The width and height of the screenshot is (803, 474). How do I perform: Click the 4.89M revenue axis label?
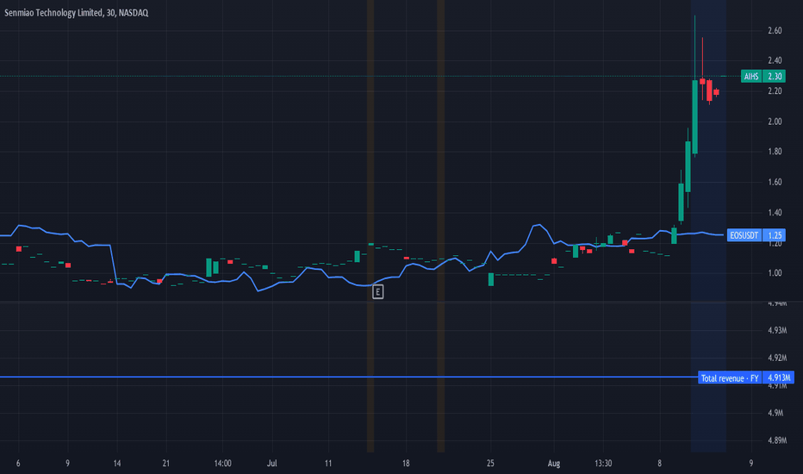pyautogui.click(x=777, y=440)
